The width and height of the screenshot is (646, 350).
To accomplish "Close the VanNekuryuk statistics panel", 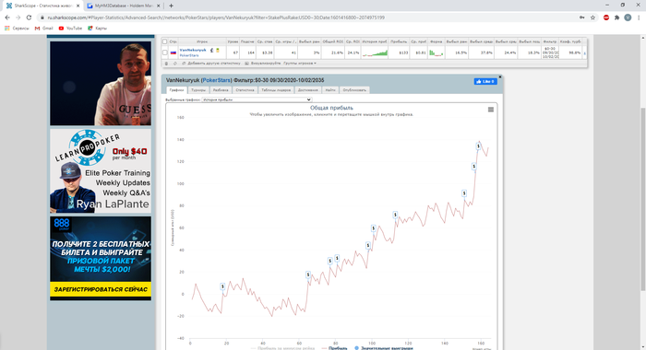I will tap(500, 77).
